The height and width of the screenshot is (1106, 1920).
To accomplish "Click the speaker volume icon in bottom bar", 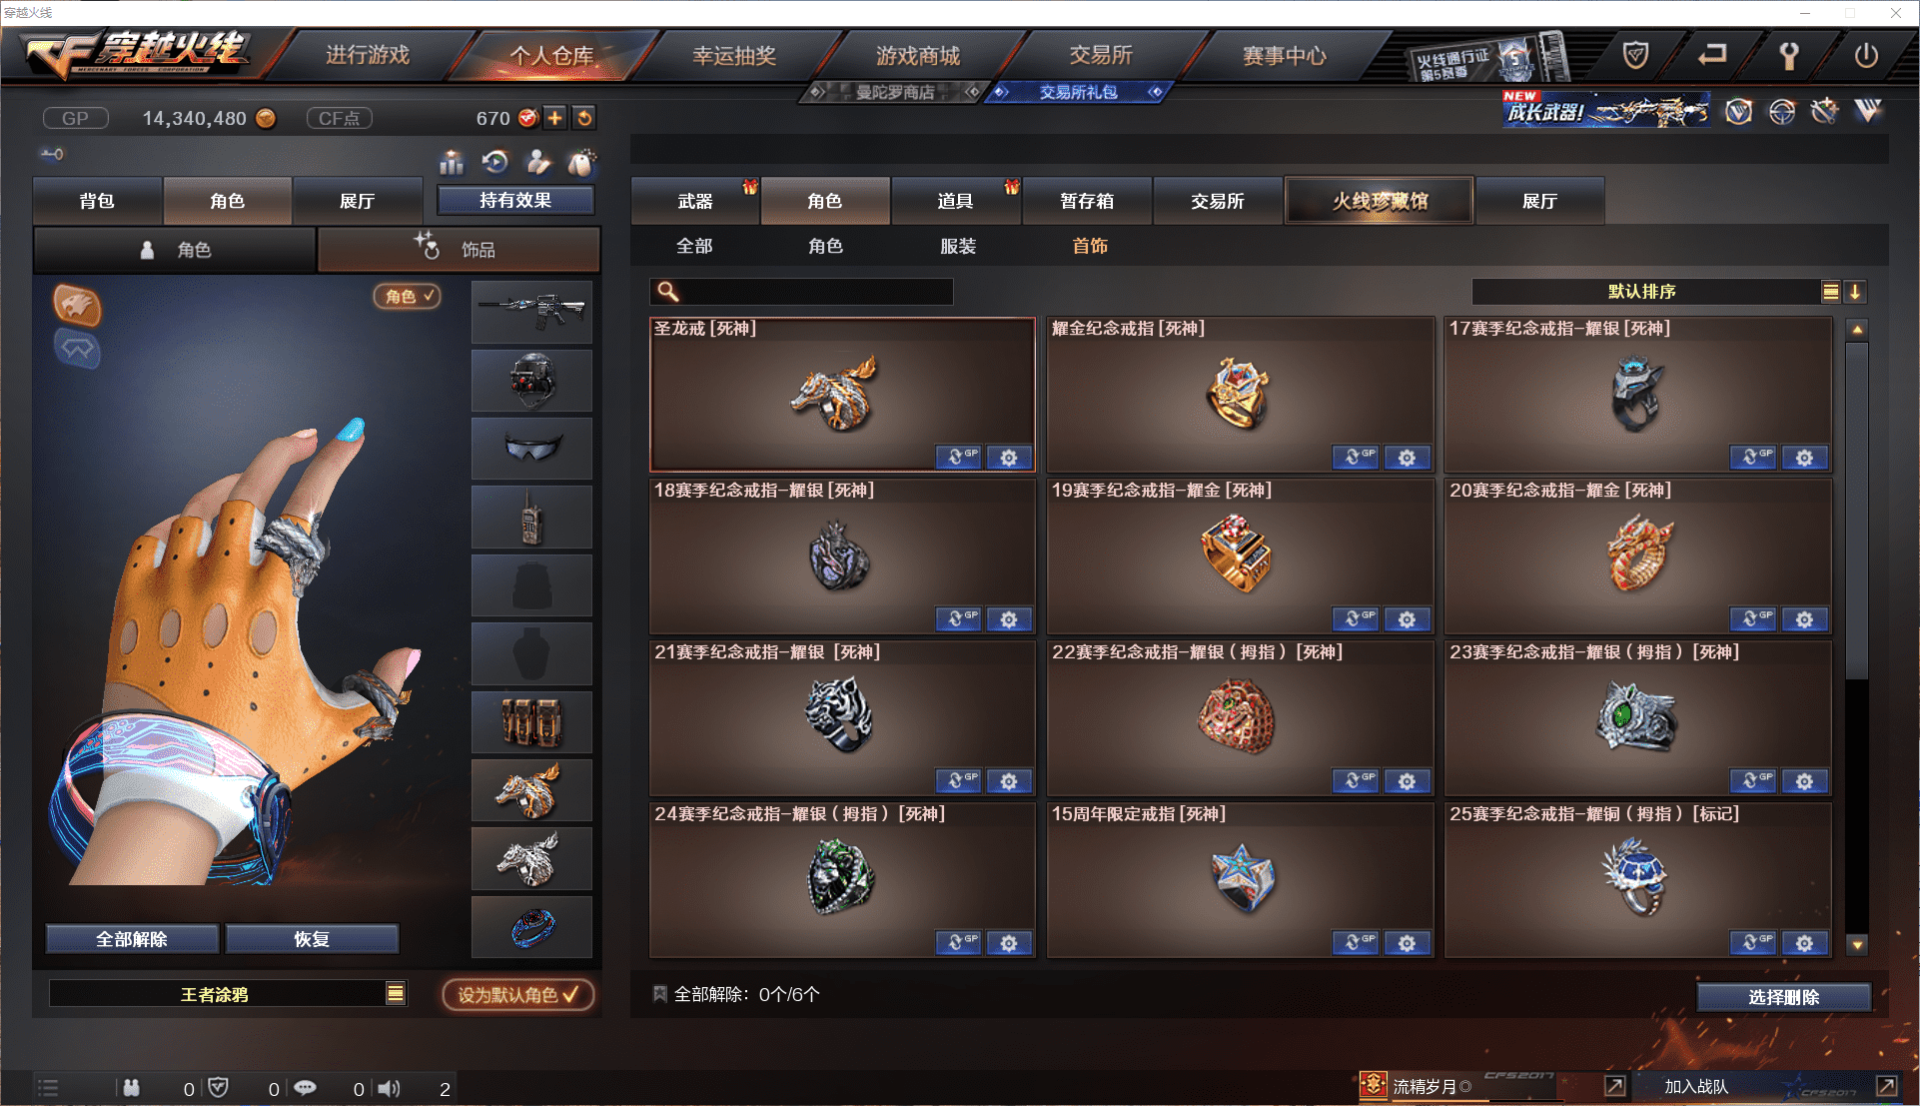I will coord(390,1088).
